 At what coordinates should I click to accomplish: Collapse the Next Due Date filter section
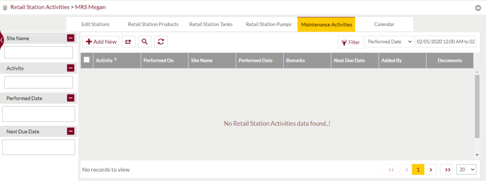click(x=71, y=131)
